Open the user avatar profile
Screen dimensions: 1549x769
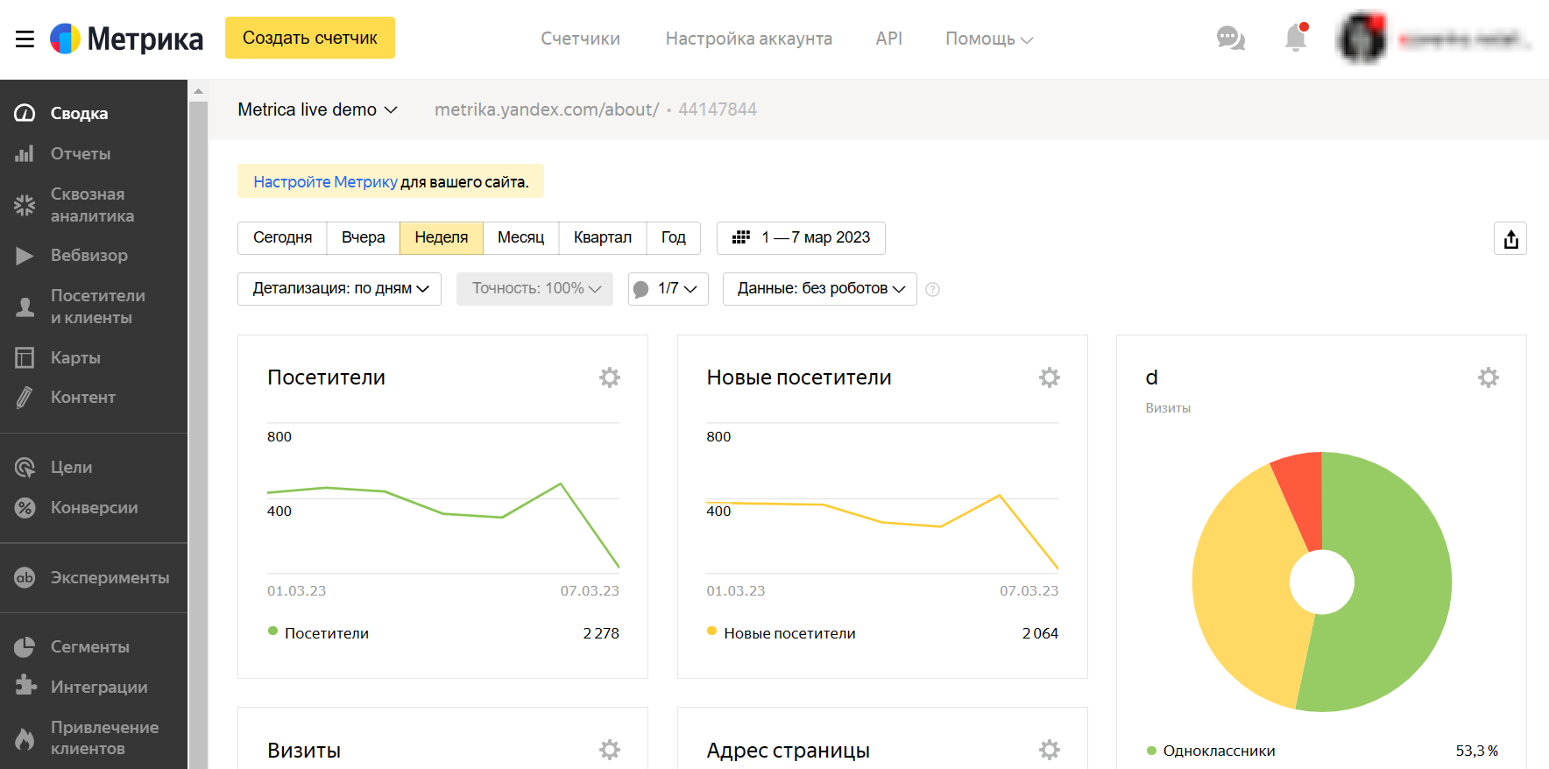pyautogui.click(x=1362, y=39)
